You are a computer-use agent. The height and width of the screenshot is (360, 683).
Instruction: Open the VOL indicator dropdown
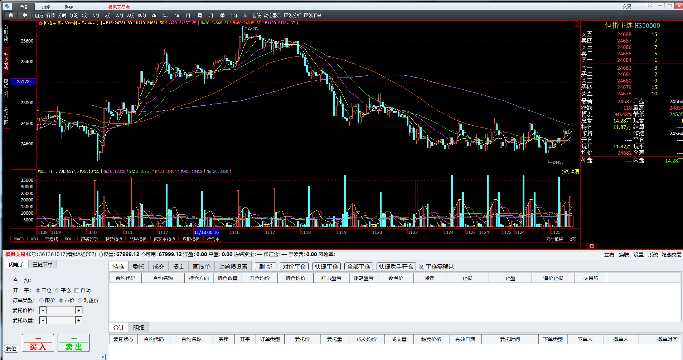coord(42,172)
